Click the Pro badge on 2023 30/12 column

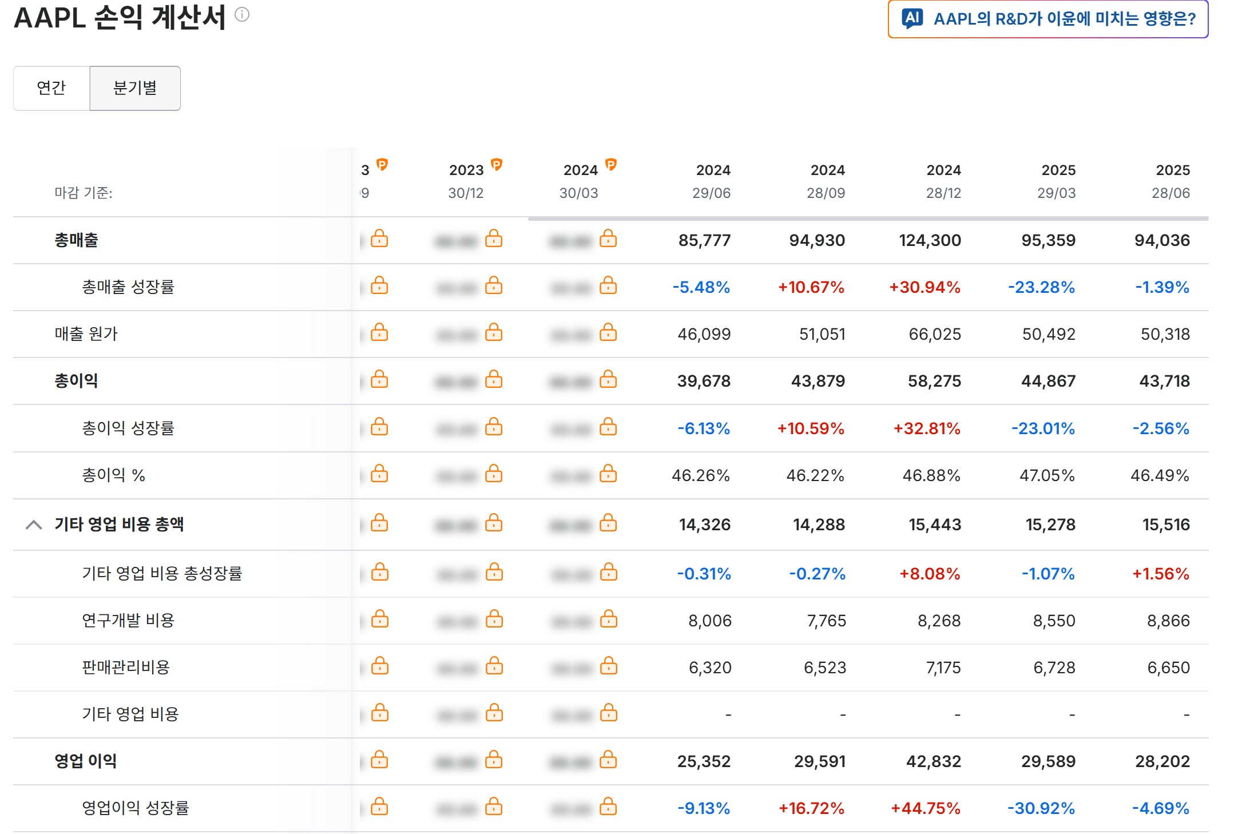497,165
